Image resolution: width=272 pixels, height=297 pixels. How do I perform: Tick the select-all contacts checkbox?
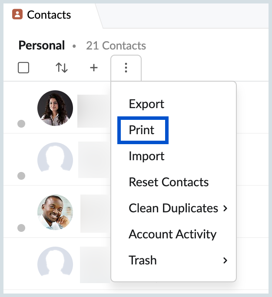23,68
